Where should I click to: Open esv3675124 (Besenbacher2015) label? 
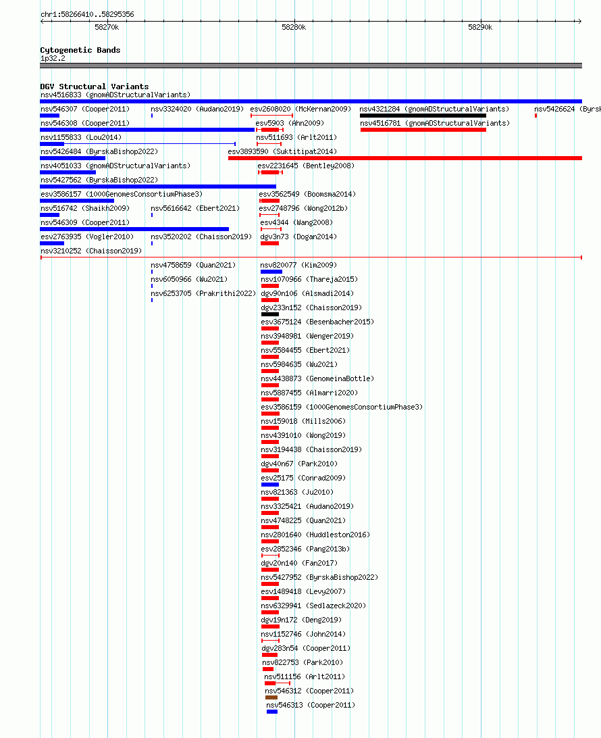pyautogui.click(x=317, y=320)
